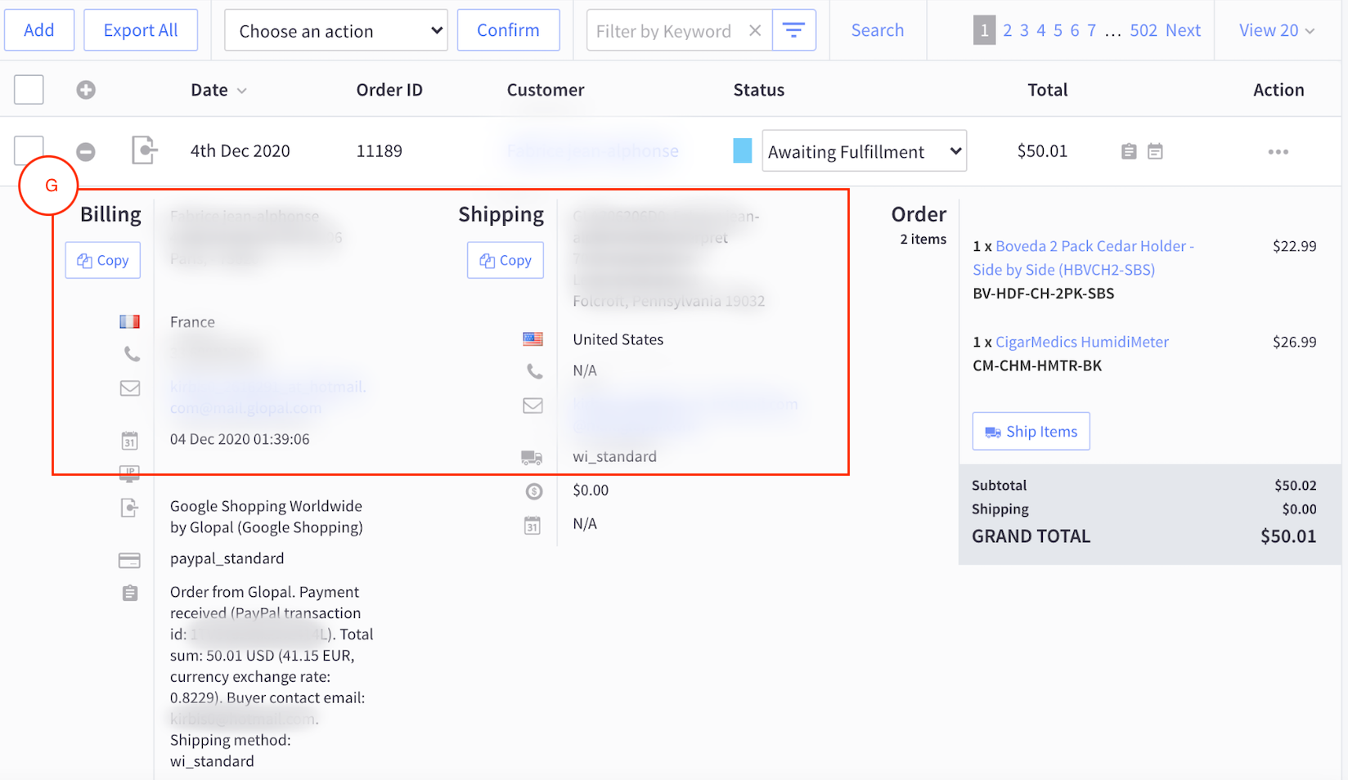Open Awaiting Fulfillment status dropdown

(x=864, y=150)
